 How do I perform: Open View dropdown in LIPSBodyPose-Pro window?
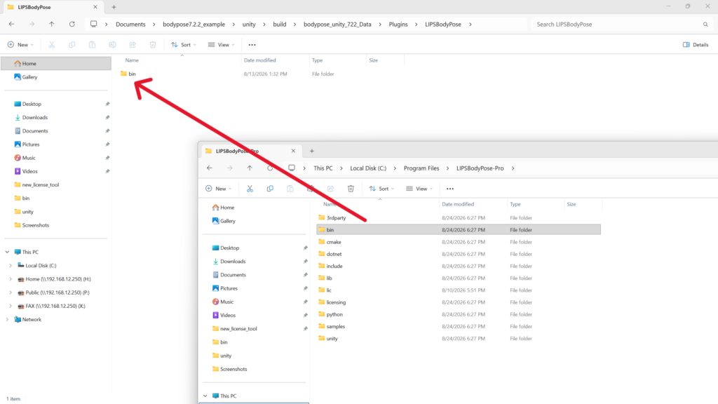419,189
